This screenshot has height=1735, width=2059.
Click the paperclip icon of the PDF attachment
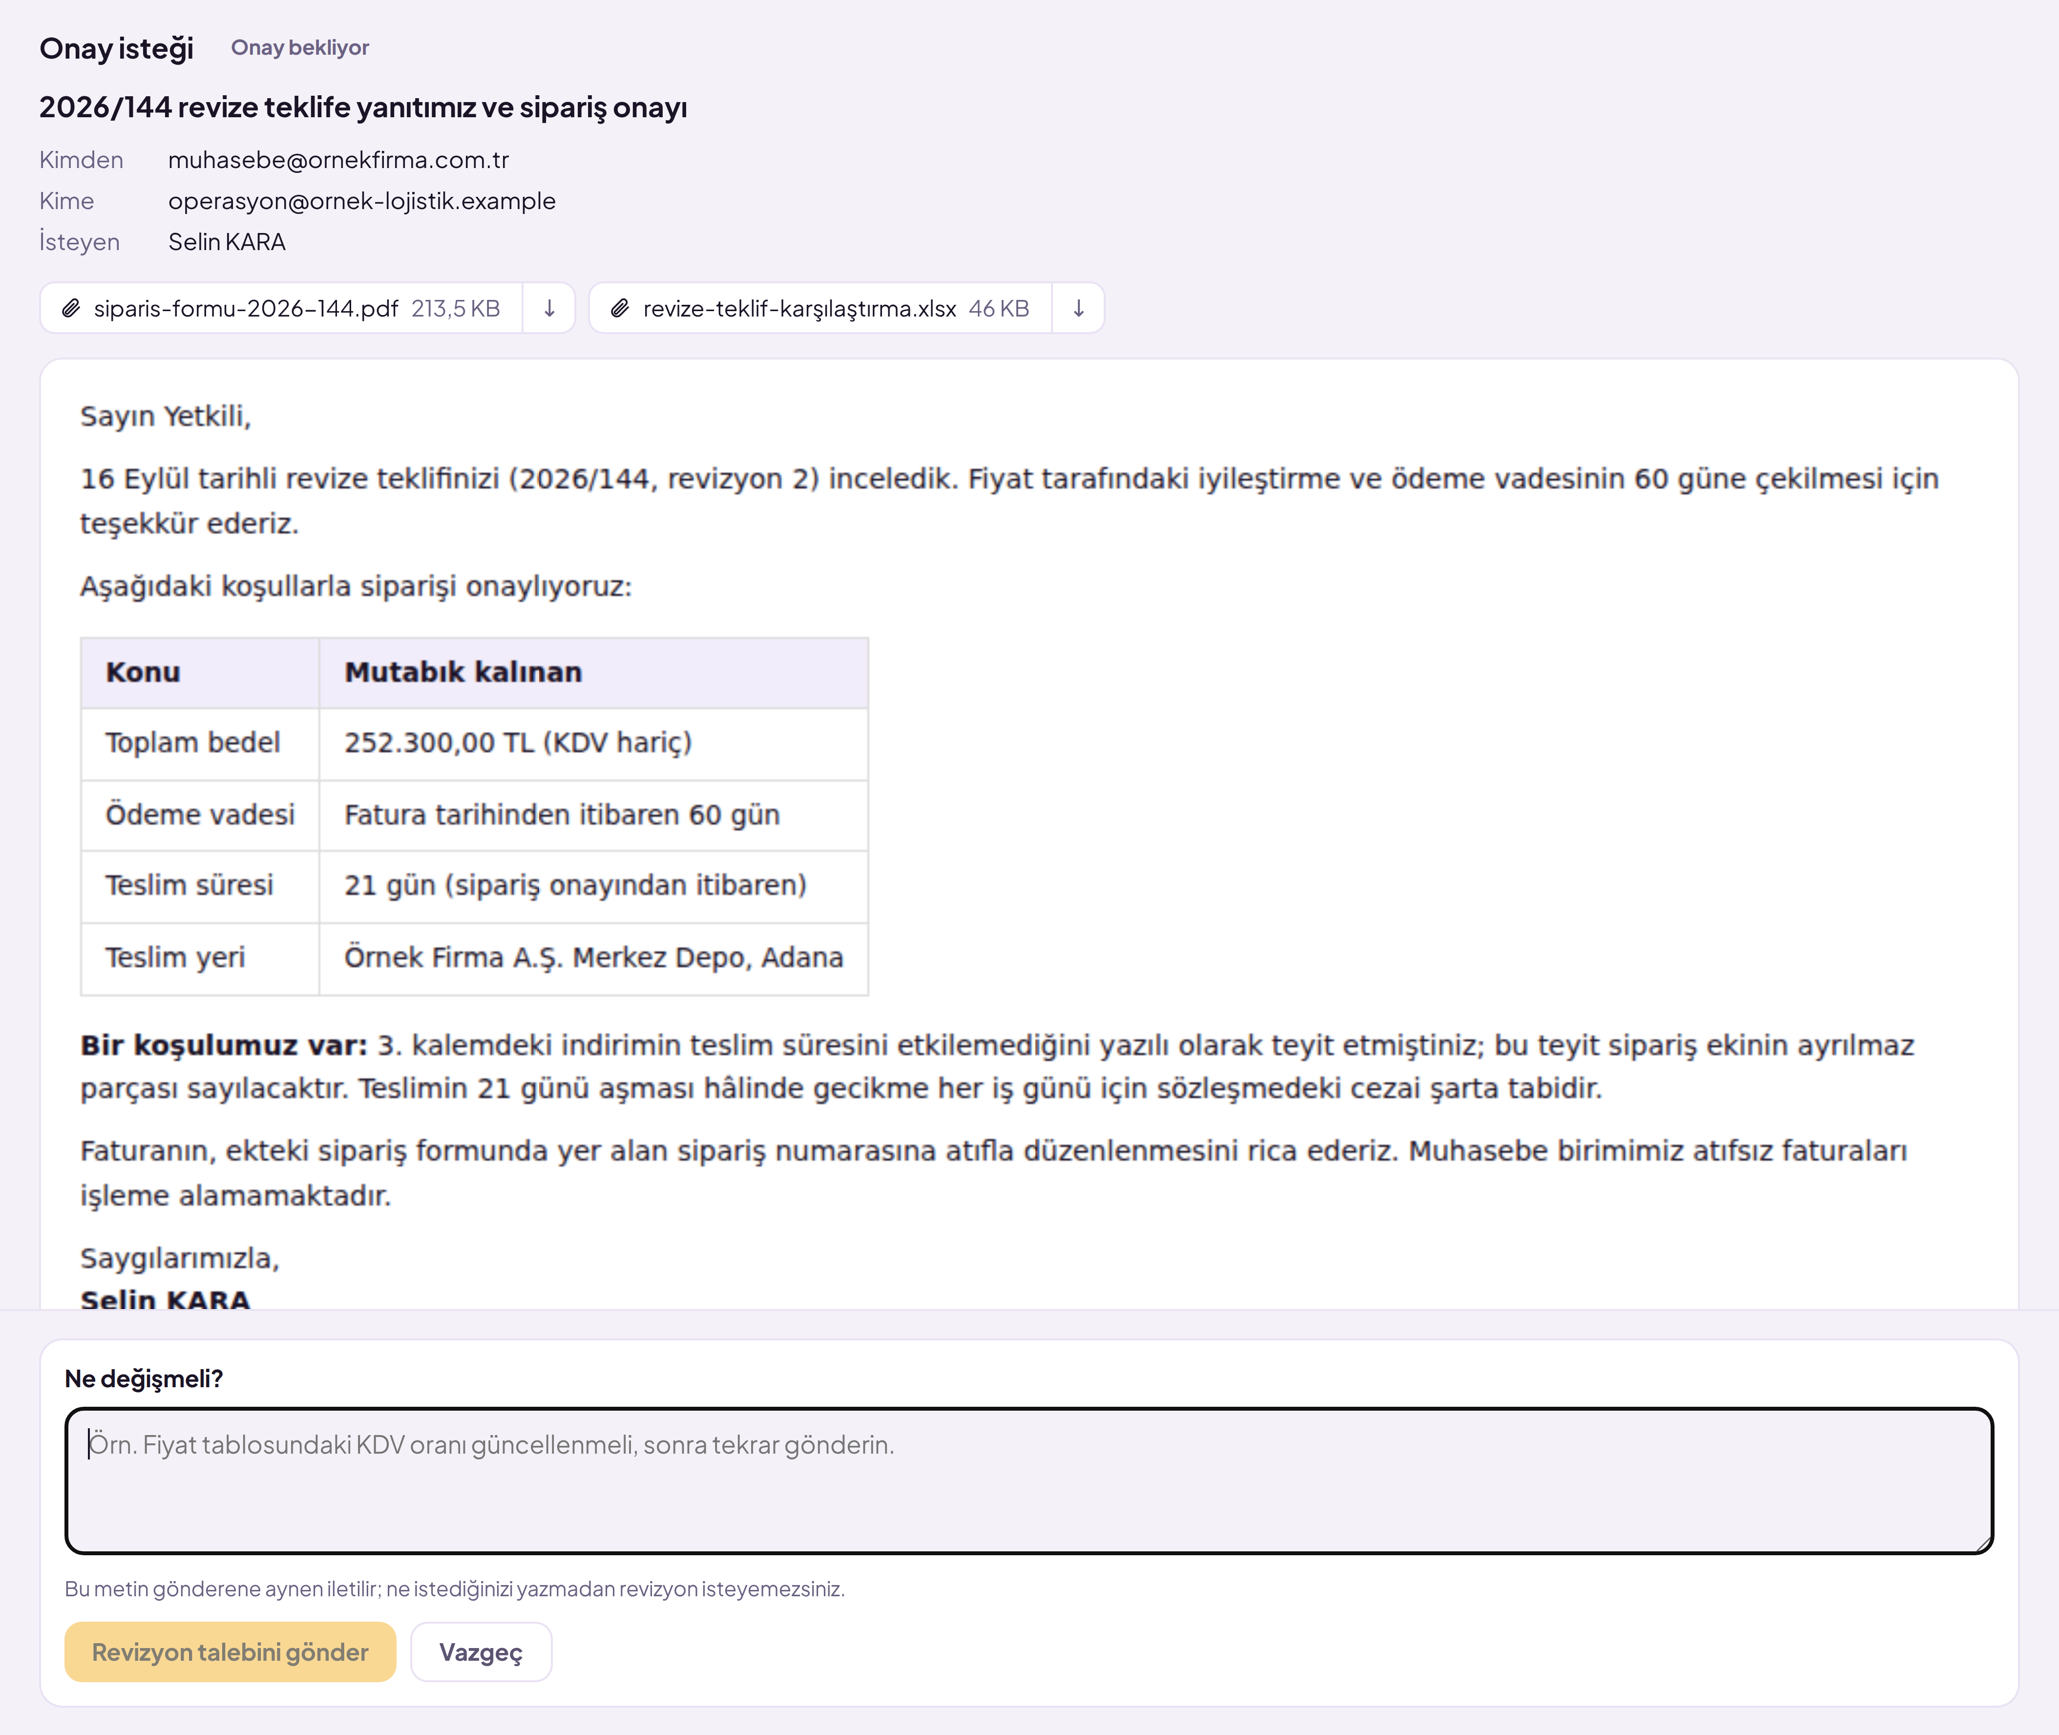[x=71, y=309]
